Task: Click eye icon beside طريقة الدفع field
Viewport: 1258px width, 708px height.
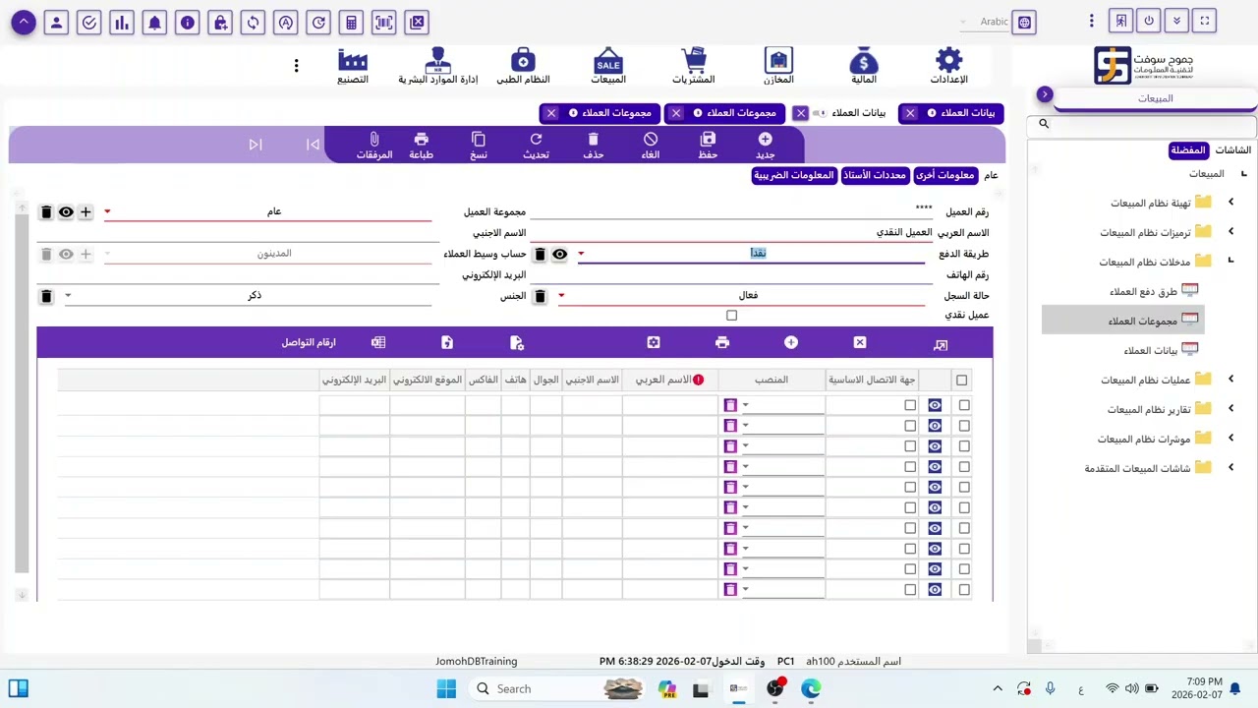Action: (x=559, y=255)
